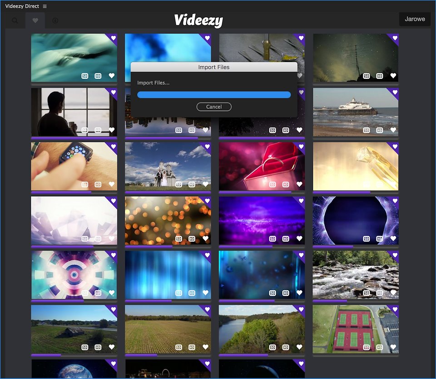The width and height of the screenshot is (436, 379).
Task: Download HD of kaleidoscope circles clip
Action: (x=98, y=293)
